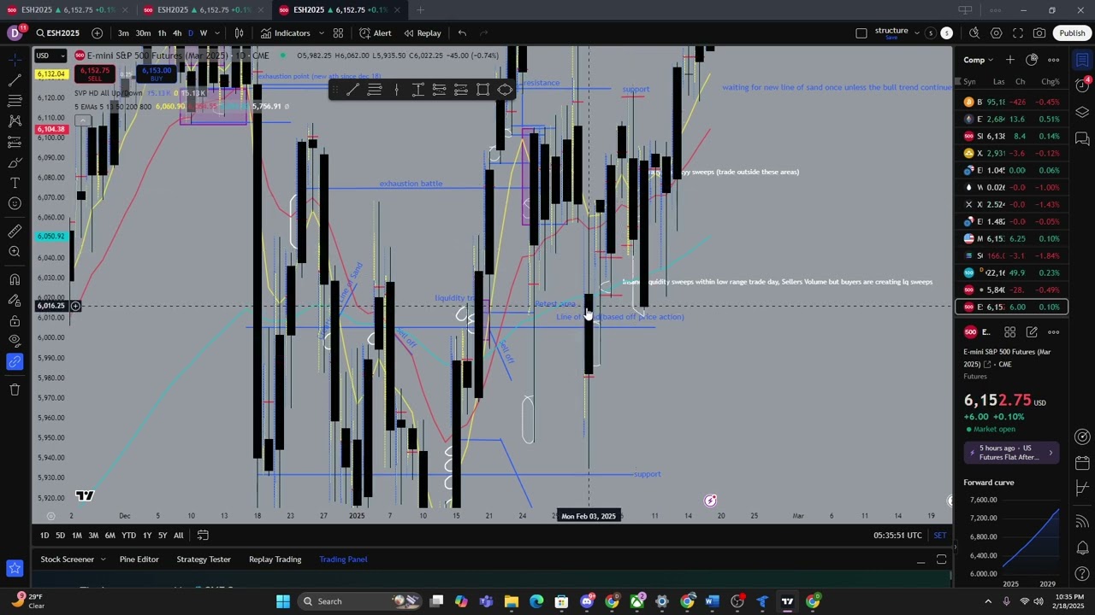This screenshot has height=615, width=1095.
Task: Pick ellipse-path tool in floating drawing toolbar
Action: 505,90
